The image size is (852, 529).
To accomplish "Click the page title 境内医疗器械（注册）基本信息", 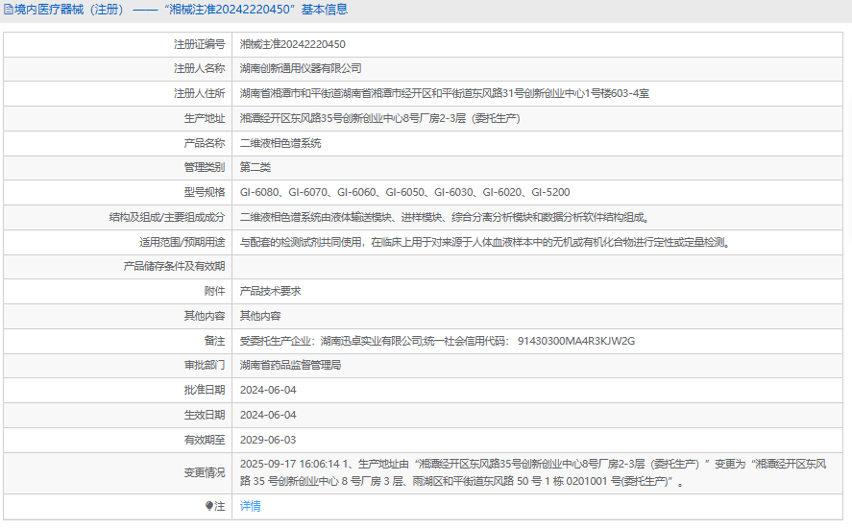I will (181, 10).
